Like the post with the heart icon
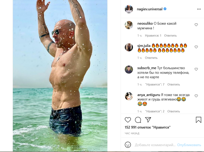The image size is (204, 152). (x=128, y=120)
